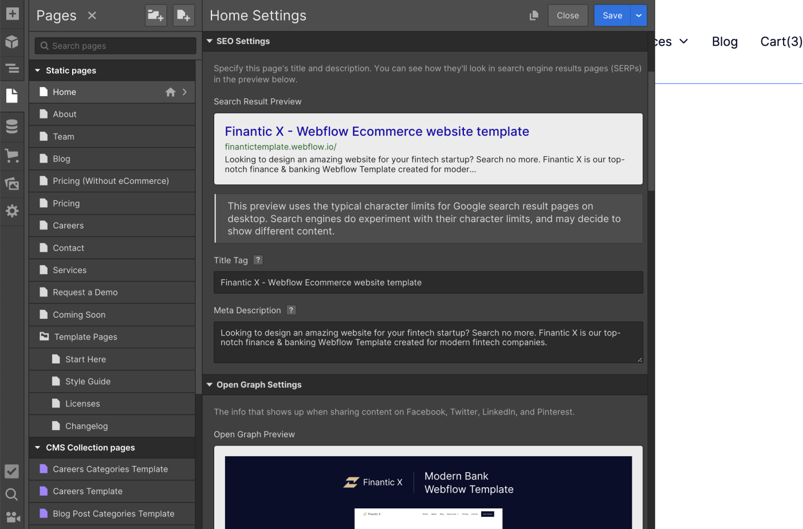Expand the nav dropdown chevron on canvas
This screenshot has width=803, height=529.
click(x=683, y=41)
